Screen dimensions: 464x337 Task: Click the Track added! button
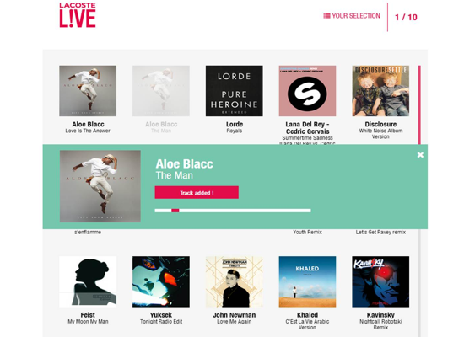click(x=197, y=192)
